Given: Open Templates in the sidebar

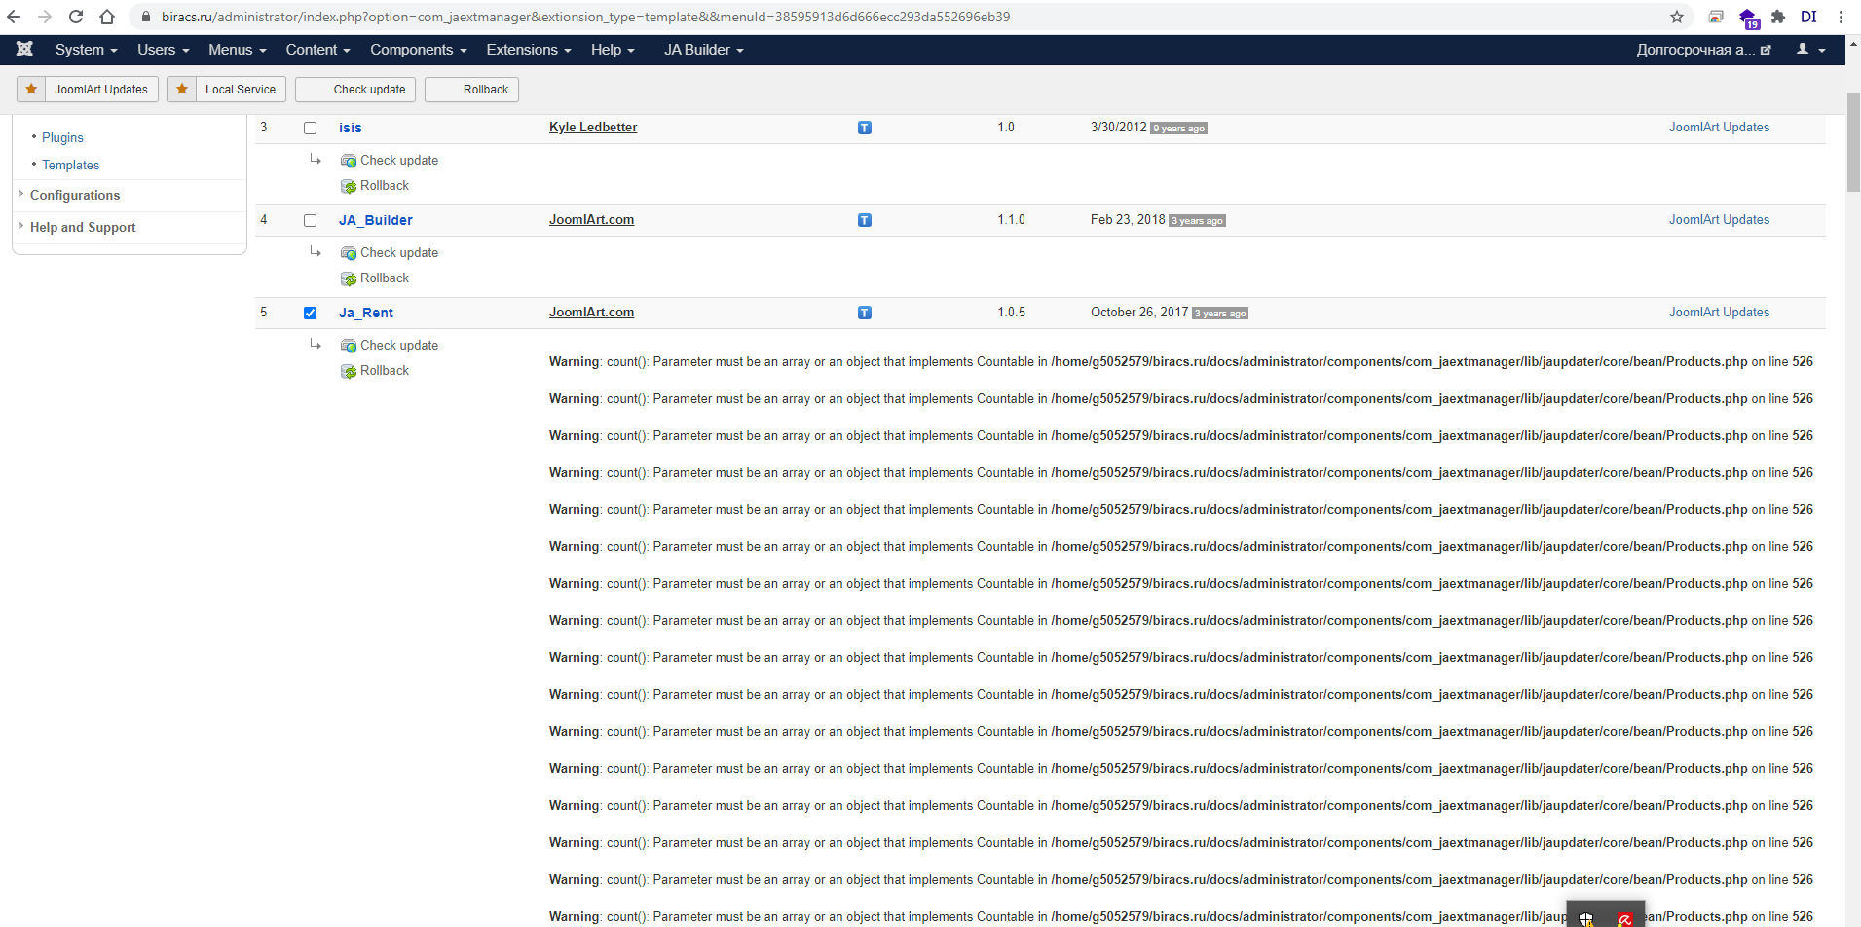Looking at the screenshot, I should 70,166.
